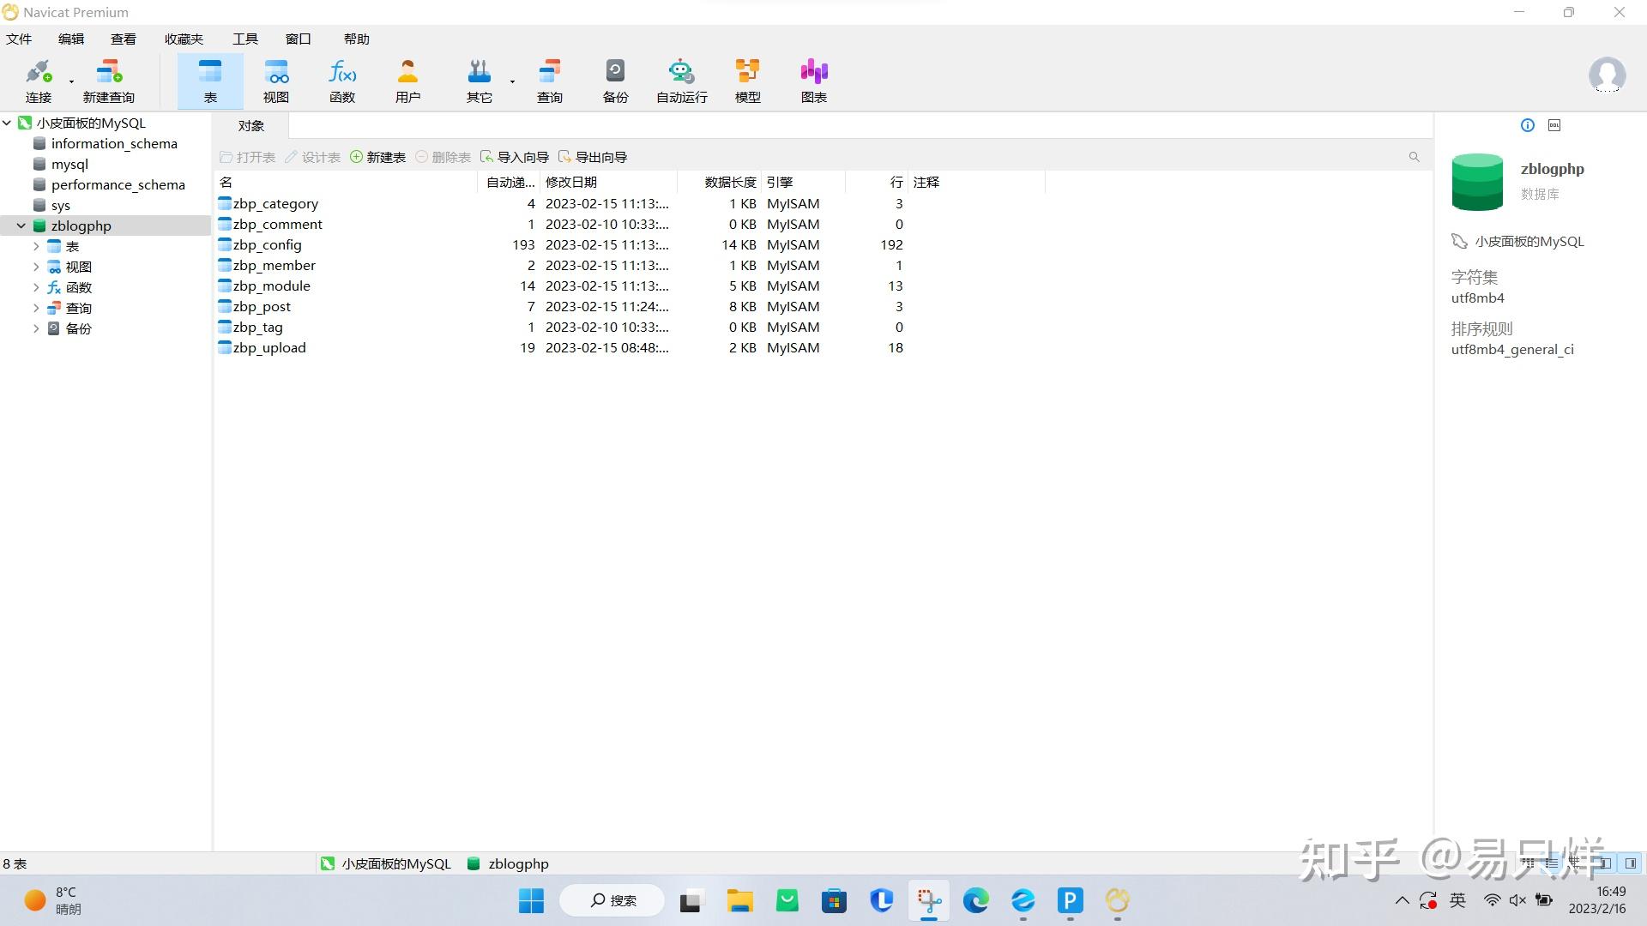Open the Connection dropdown arrow

71,82
